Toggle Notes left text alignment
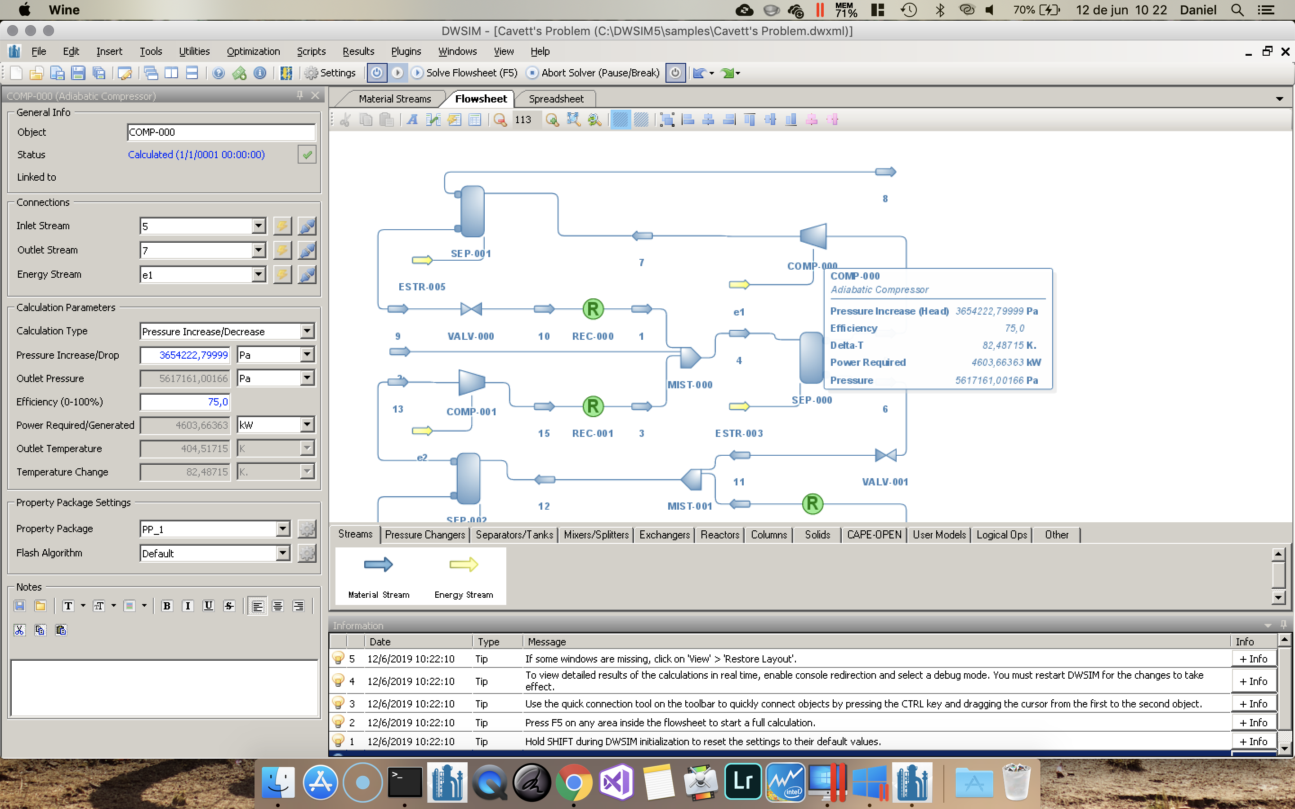Image resolution: width=1295 pixels, height=809 pixels. 257,606
